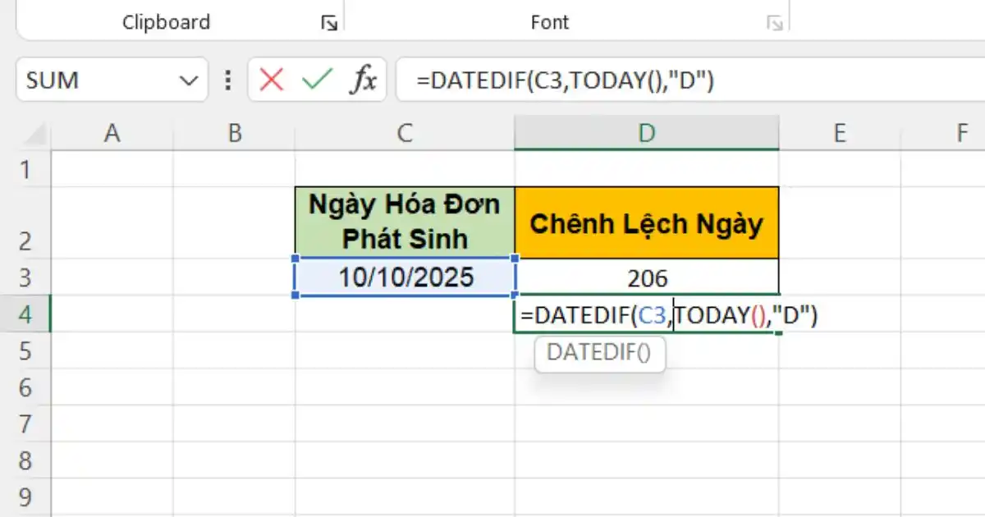Open the Insert Function fx dialog
Screen dimensions: 985x517
pos(364,80)
